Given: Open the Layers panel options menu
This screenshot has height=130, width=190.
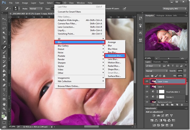Looking at the screenshot, I should click(x=185, y=62).
